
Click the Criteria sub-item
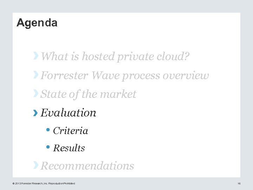tap(71, 131)
